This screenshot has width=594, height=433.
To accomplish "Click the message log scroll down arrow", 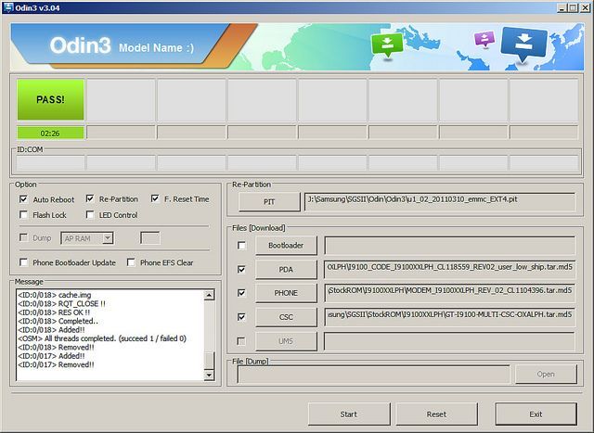I will (x=209, y=376).
